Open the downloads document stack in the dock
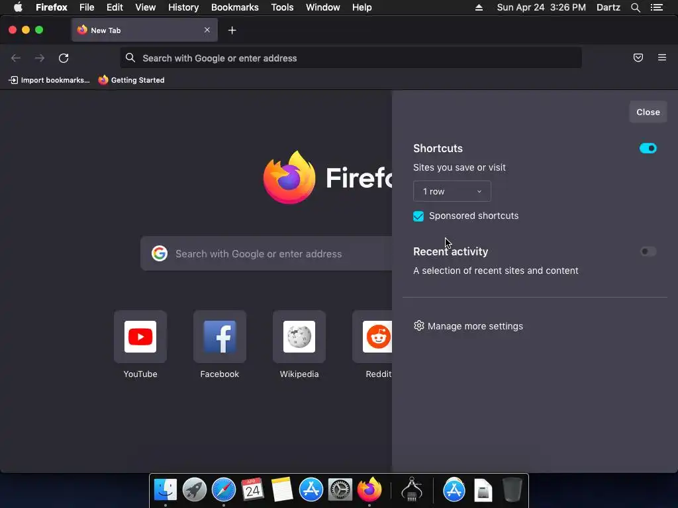 [483, 490]
